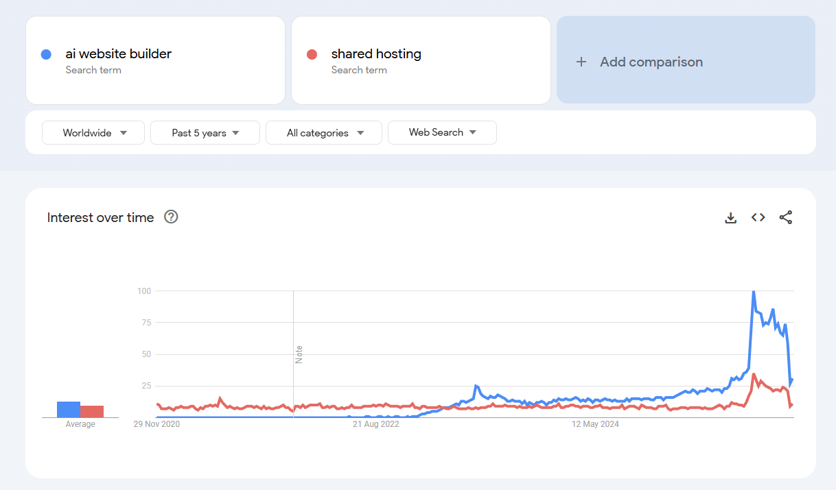Open the Web Search type dropdown

click(442, 132)
